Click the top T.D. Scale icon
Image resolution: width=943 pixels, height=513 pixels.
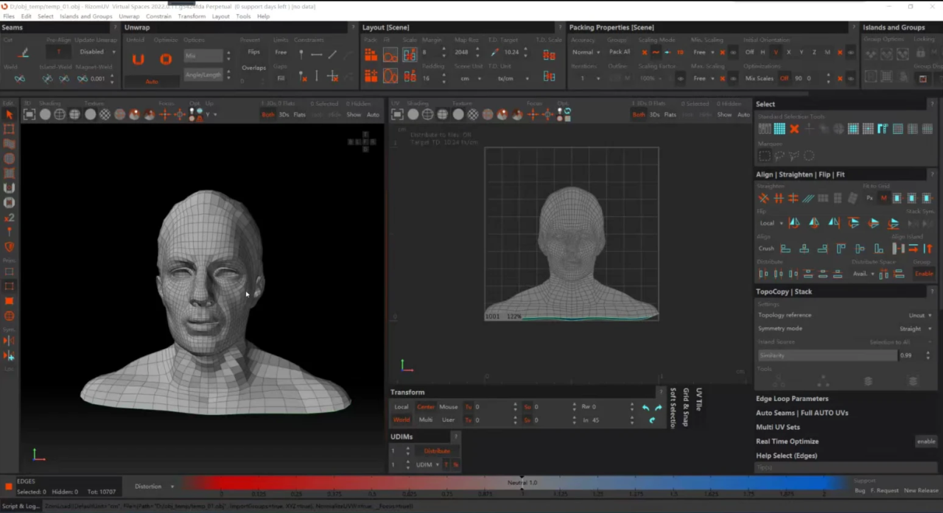point(549,54)
